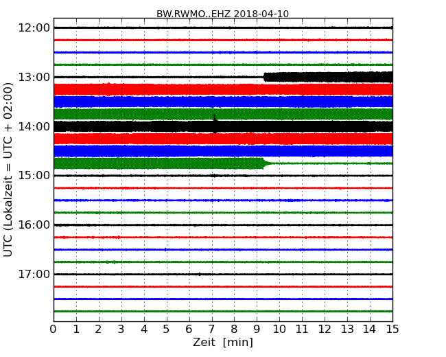The image size is (446, 357).
Task: Click the x-axis tick label 14
Action: click(x=370, y=330)
